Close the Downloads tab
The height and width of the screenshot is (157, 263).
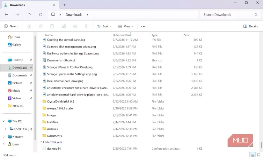click(54, 5)
